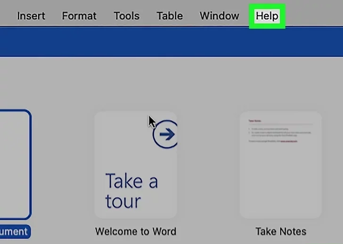Open the Insert menu
The height and width of the screenshot is (244, 343).
click(x=31, y=16)
